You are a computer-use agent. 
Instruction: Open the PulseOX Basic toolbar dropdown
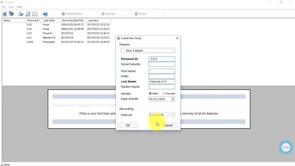(x=80, y=14)
